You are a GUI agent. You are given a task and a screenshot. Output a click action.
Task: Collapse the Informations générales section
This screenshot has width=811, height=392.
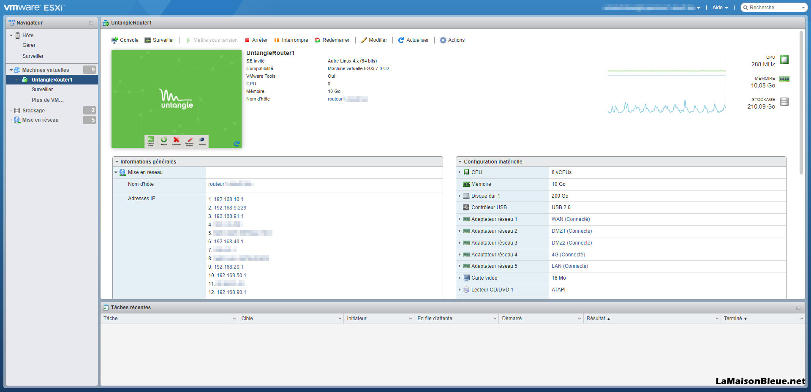(x=117, y=162)
